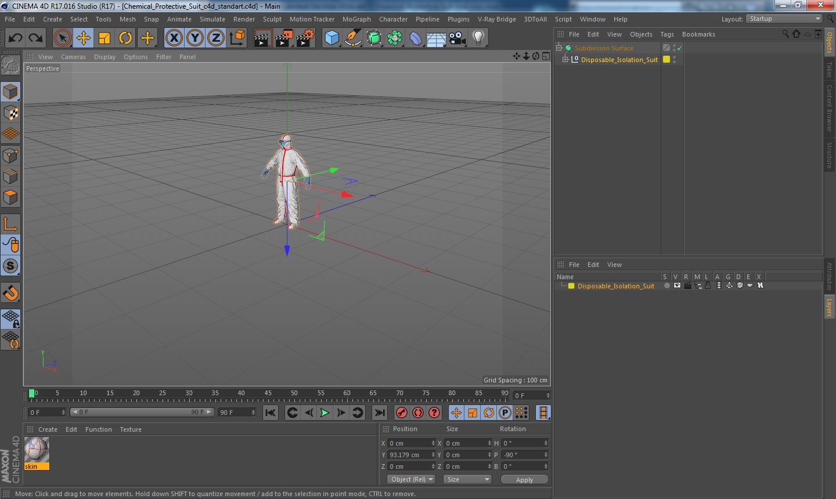This screenshot has width=836, height=499.
Task: Open the Sculpt menu
Action: (x=272, y=19)
